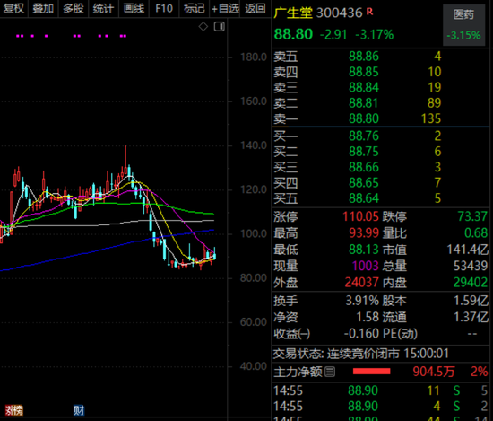Open the F10 company info
The width and height of the screenshot is (493, 421).
coord(164,8)
